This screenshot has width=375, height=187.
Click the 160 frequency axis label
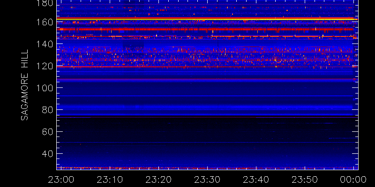(45, 22)
